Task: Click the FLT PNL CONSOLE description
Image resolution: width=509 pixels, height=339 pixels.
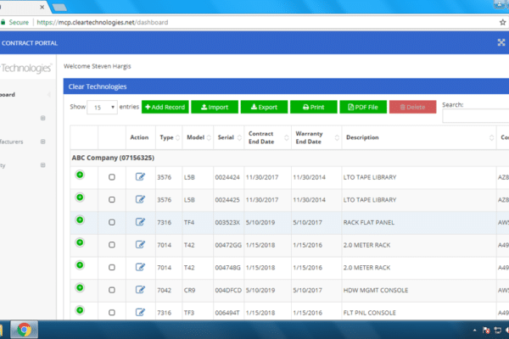Action: [x=369, y=313]
